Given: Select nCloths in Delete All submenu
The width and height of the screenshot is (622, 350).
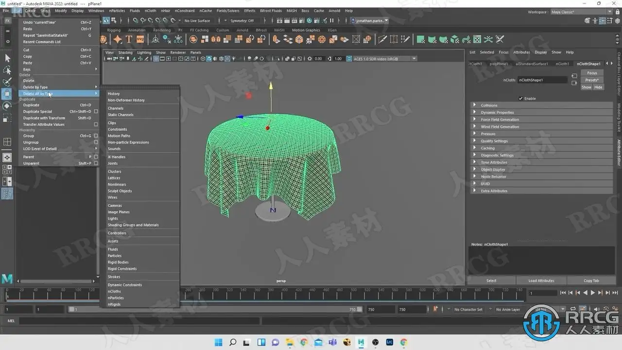Looking at the screenshot, I should click(114, 291).
